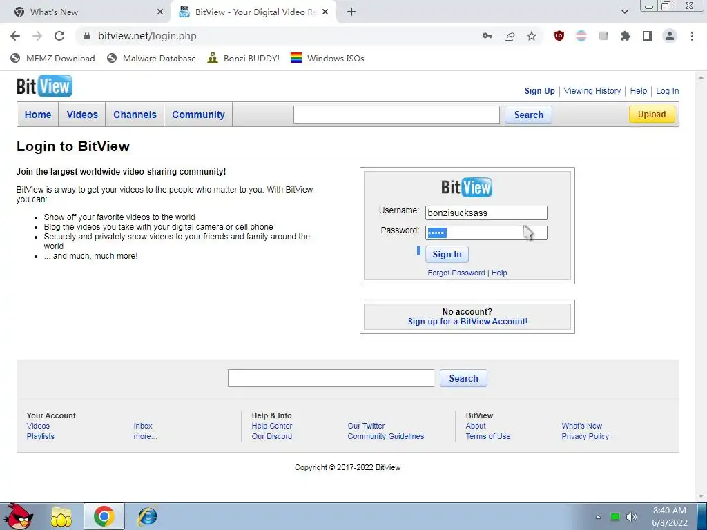Open the Help Center footer link
The image size is (707, 530).
(x=272, y=426)
